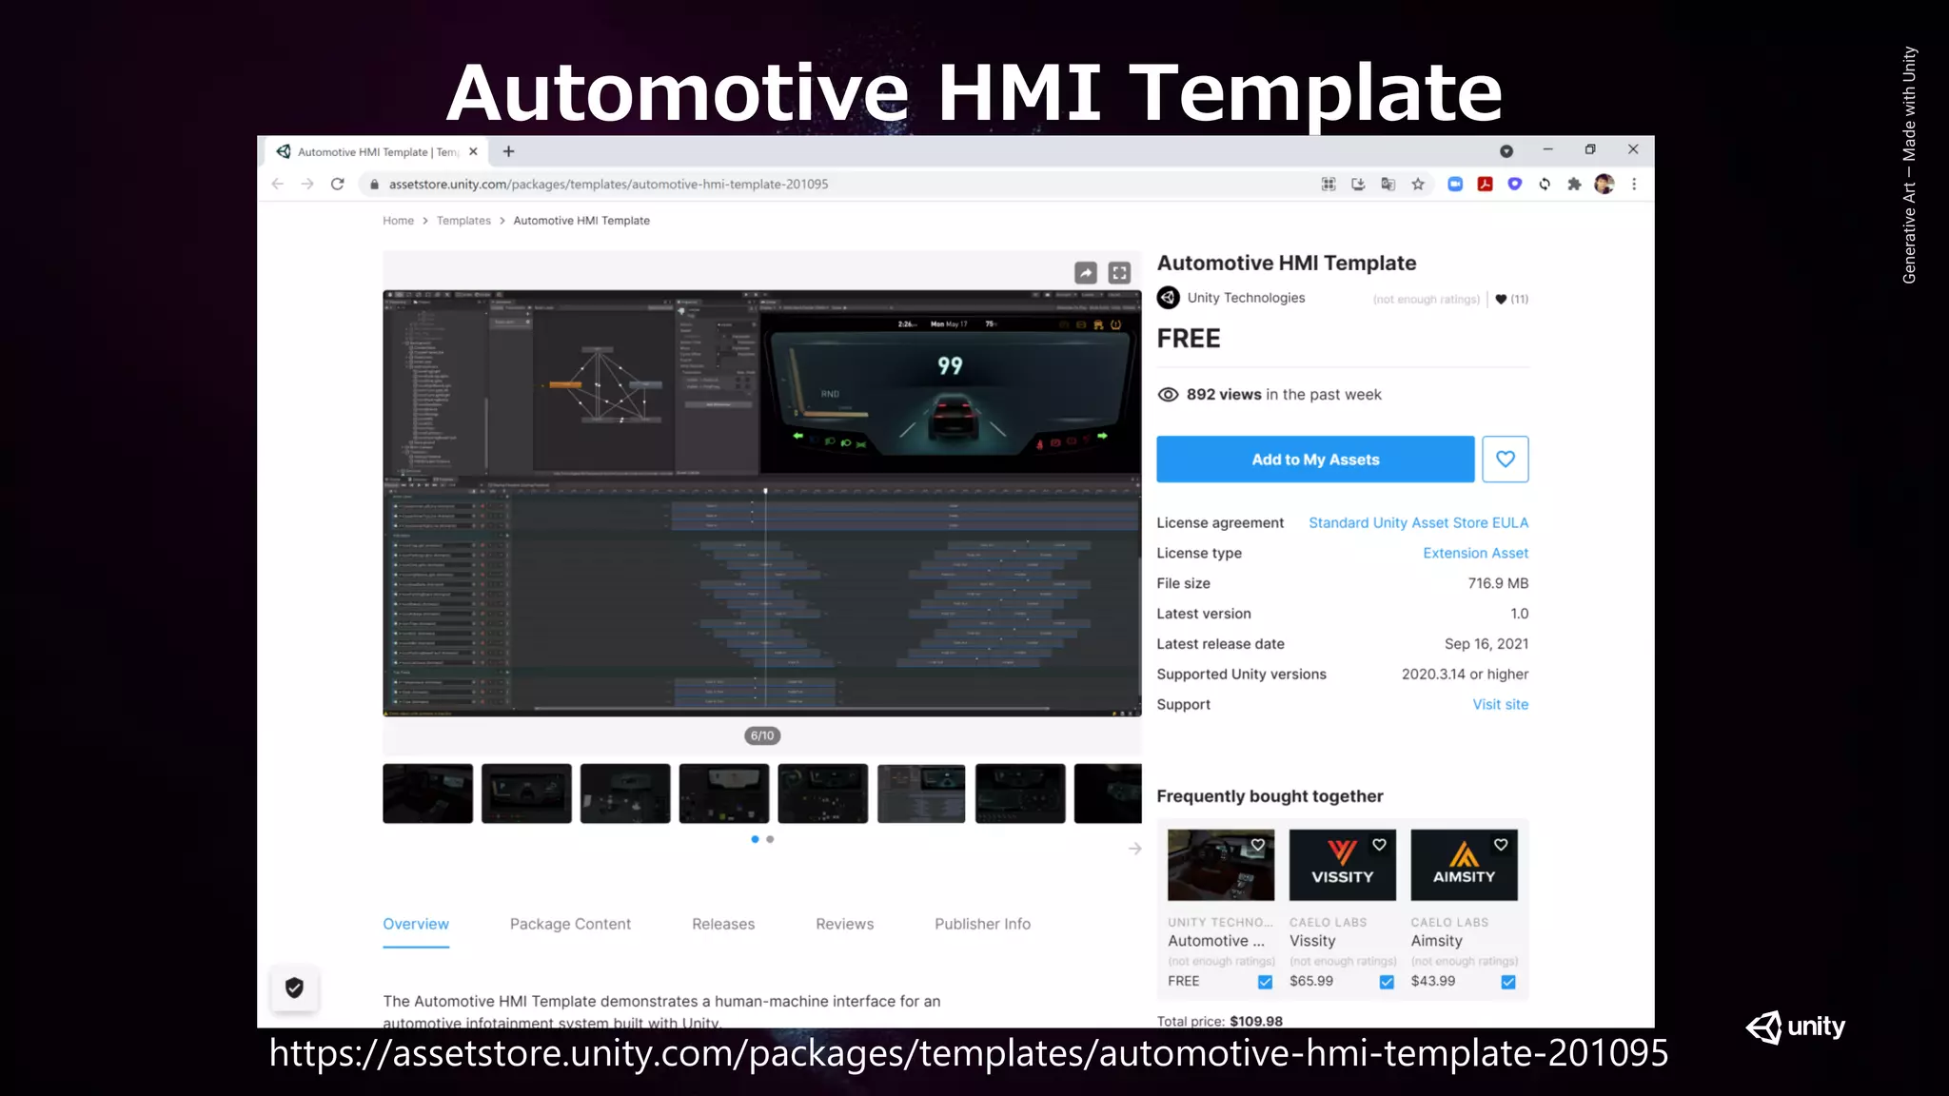Open the Chrome profile avatar
The width and height of the screenshot is (1949, 1096).
pyautogui.click(x=1604, y=185)
